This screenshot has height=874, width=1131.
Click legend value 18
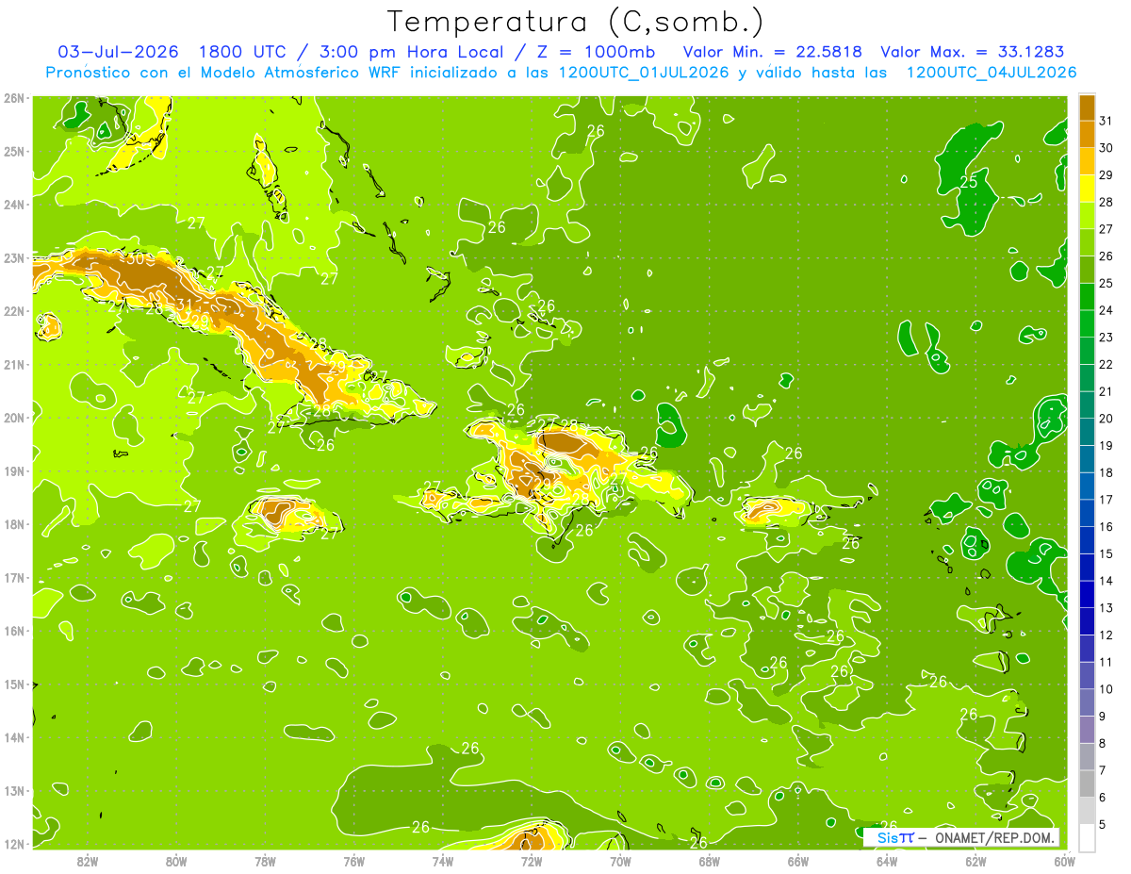(1106, 472)
